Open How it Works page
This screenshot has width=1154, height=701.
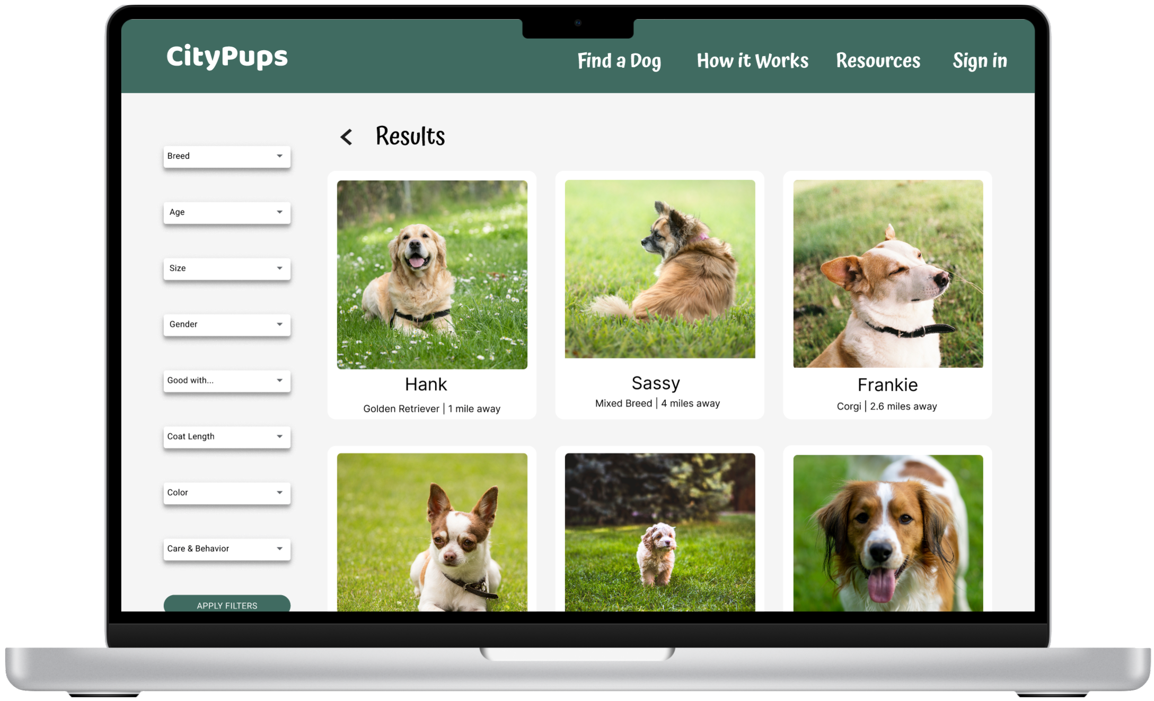click(752, 60)
